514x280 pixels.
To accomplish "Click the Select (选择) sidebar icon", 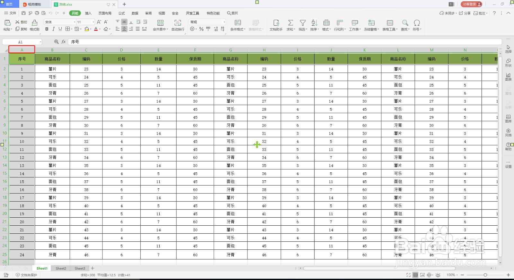I will point(508,47).
